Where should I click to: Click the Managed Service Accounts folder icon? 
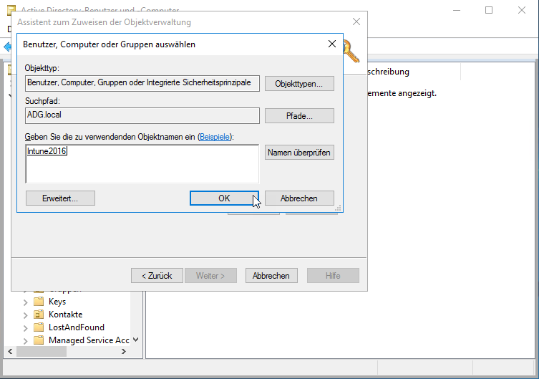[x=39, y=340]
